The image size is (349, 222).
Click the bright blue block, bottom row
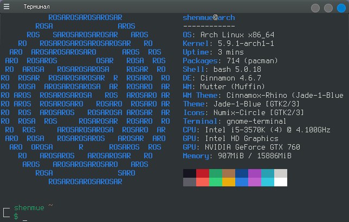[x=242, y=182]
